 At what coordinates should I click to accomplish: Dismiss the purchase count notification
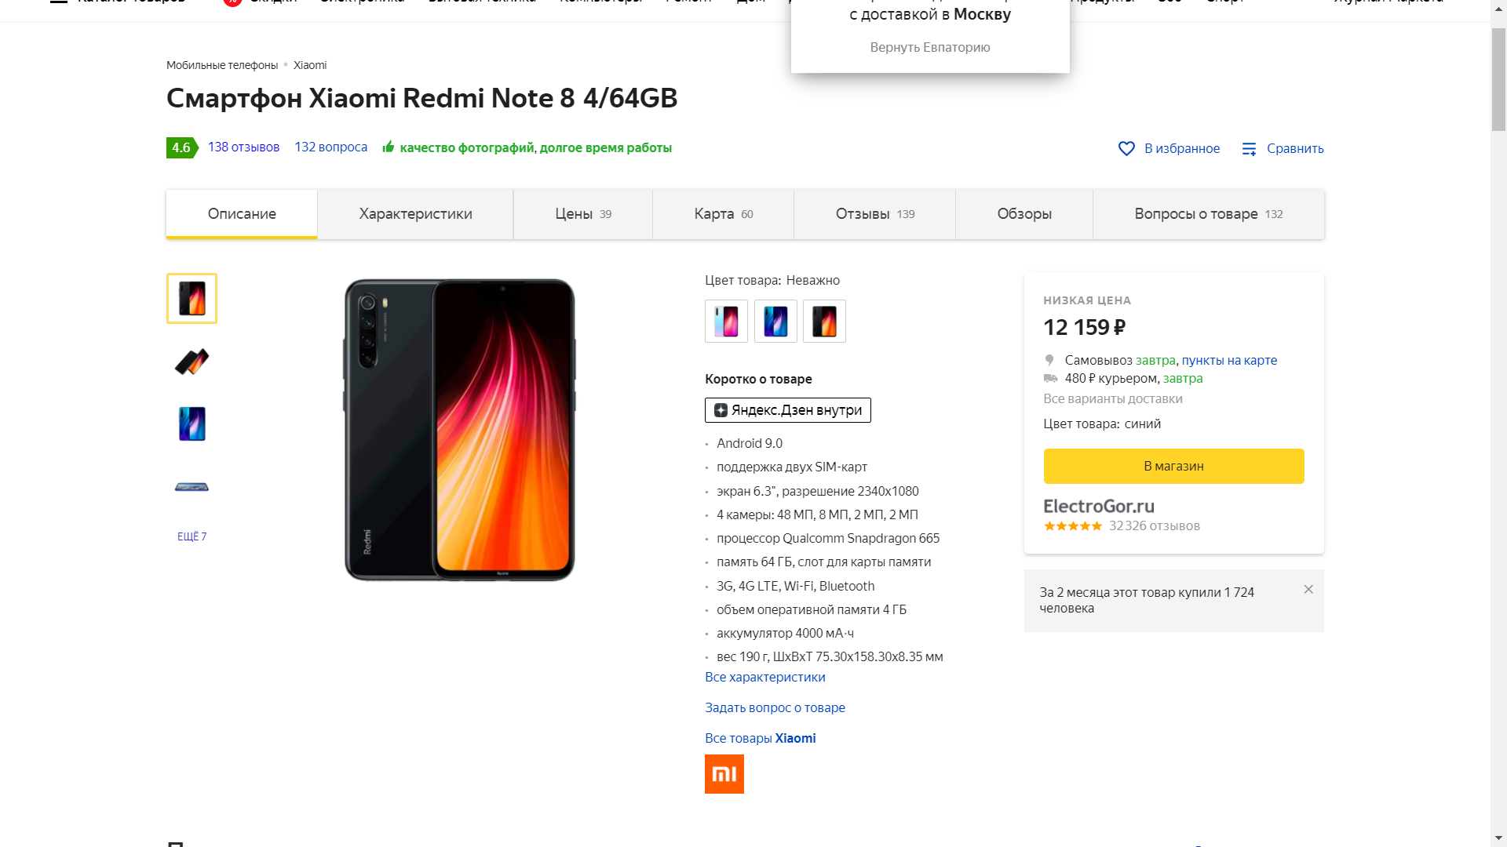click(x=1308, y=589)
